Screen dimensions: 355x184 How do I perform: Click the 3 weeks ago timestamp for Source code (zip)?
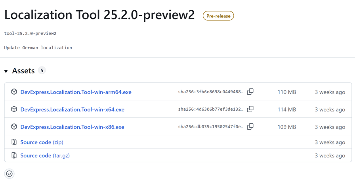pos(330,142)
